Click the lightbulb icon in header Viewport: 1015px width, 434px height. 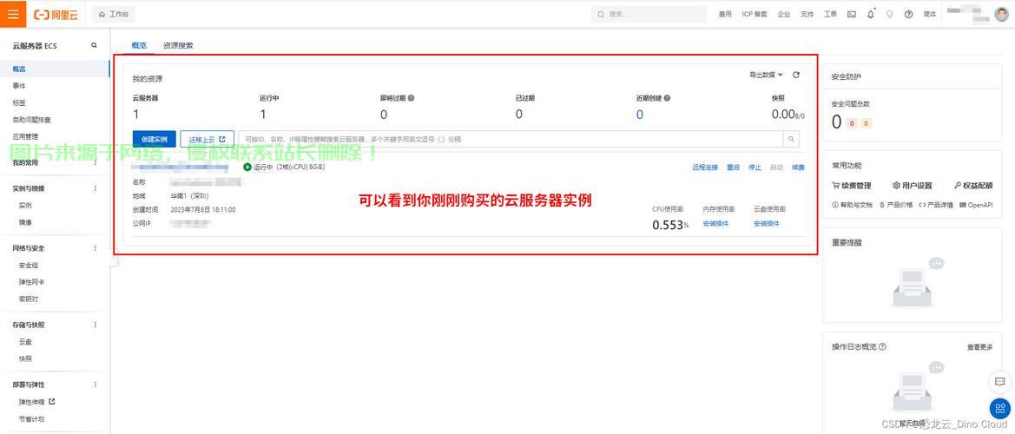point(889,14)
